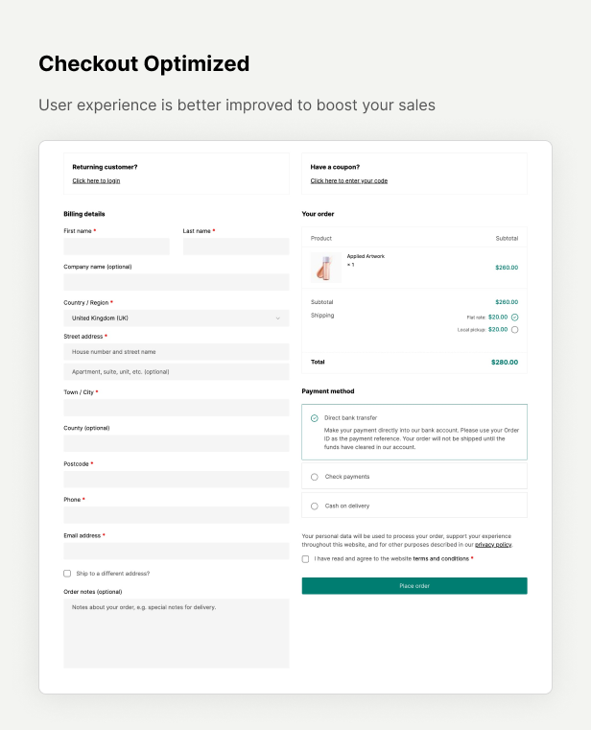
Task: Click here to enter your code
Action: click(348, 180)
